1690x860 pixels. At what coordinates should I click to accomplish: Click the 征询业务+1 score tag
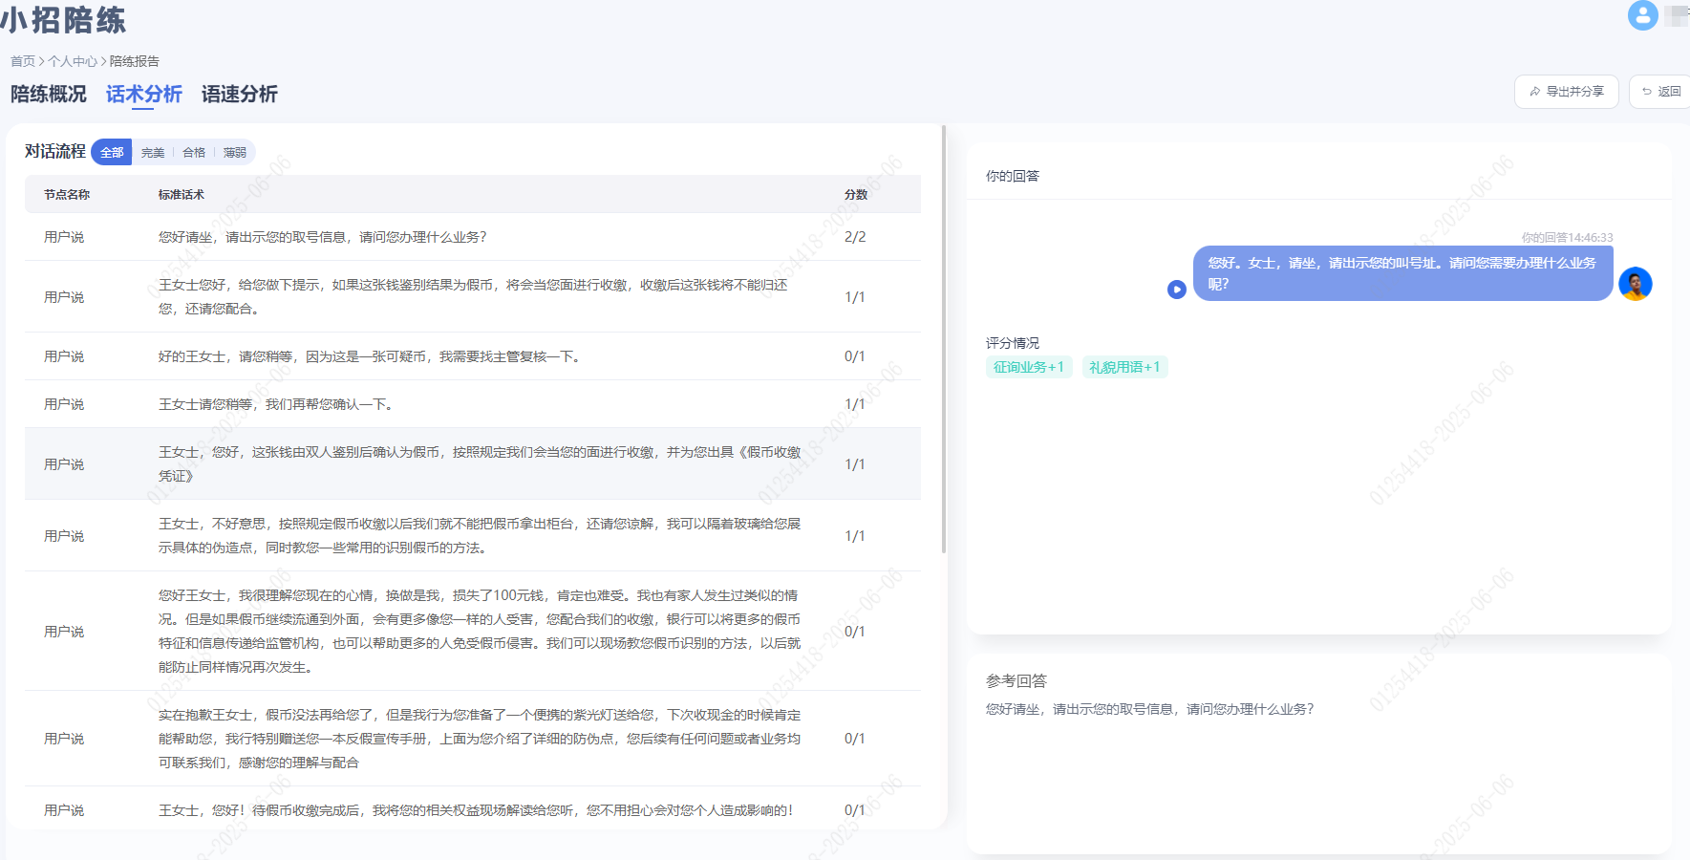coord(1029,367)
